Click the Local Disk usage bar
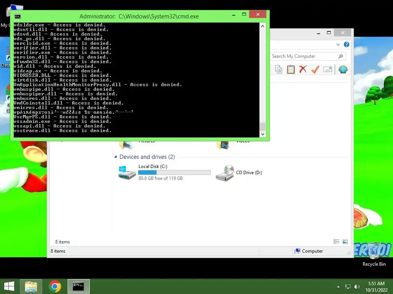 174,173
